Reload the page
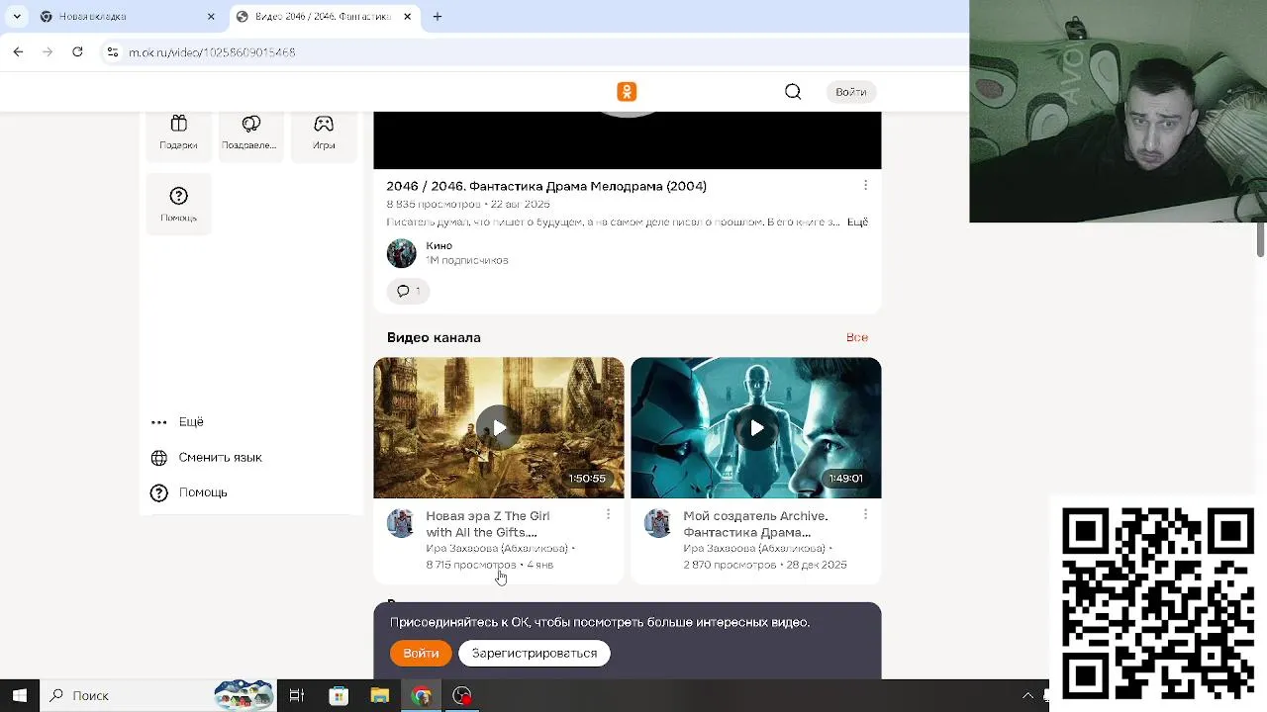 [x=77, y=51]
